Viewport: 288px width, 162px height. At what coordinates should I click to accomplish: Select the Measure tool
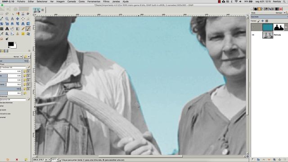click(12, 18)
